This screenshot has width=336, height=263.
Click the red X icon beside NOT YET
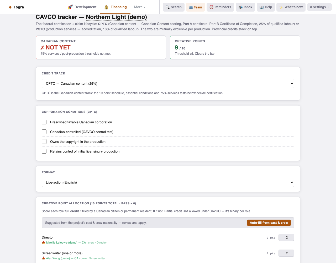pyautogui.click(x=42, y=48)
